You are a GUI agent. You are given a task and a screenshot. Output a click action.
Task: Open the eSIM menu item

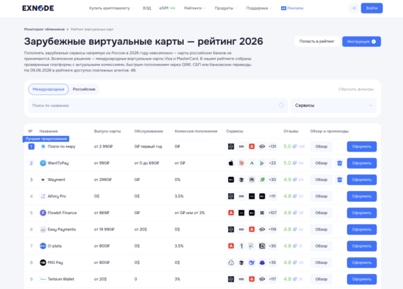coord(167,8)
